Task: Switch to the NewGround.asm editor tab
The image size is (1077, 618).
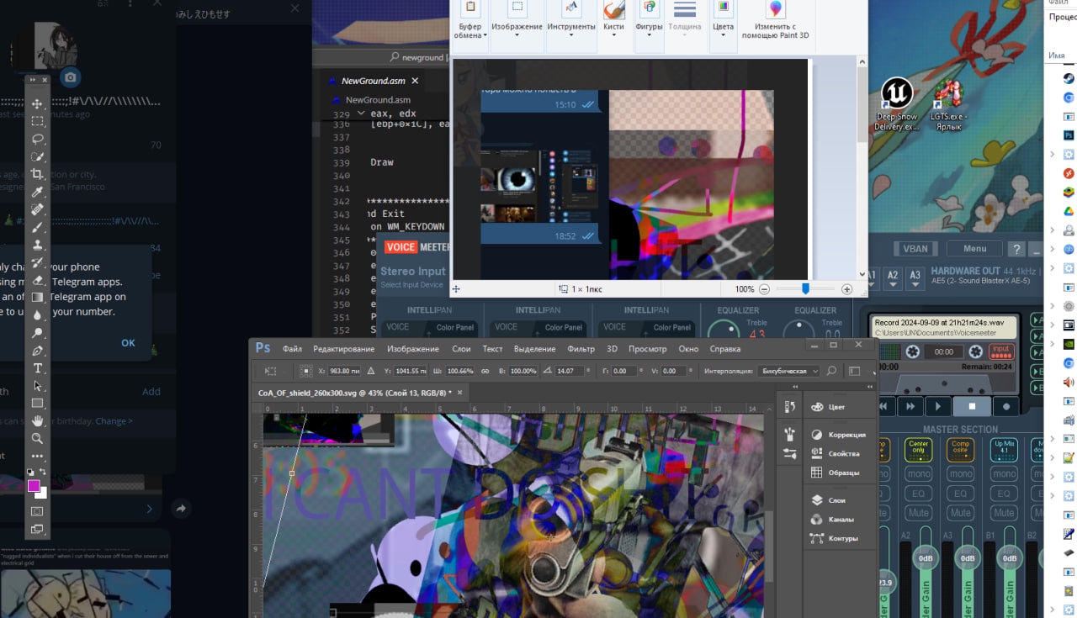Action: pos(373,81)
